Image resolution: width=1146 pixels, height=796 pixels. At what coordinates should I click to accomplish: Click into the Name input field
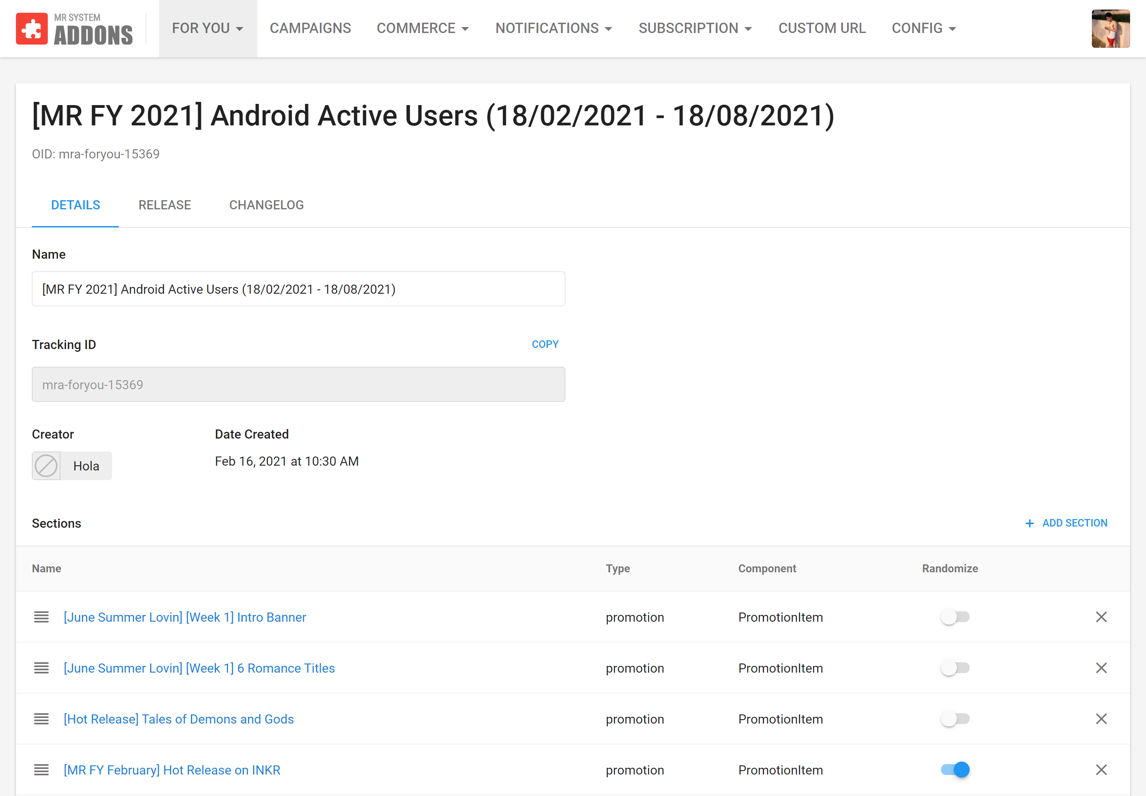pyautogui.click(x=298, y=289)
